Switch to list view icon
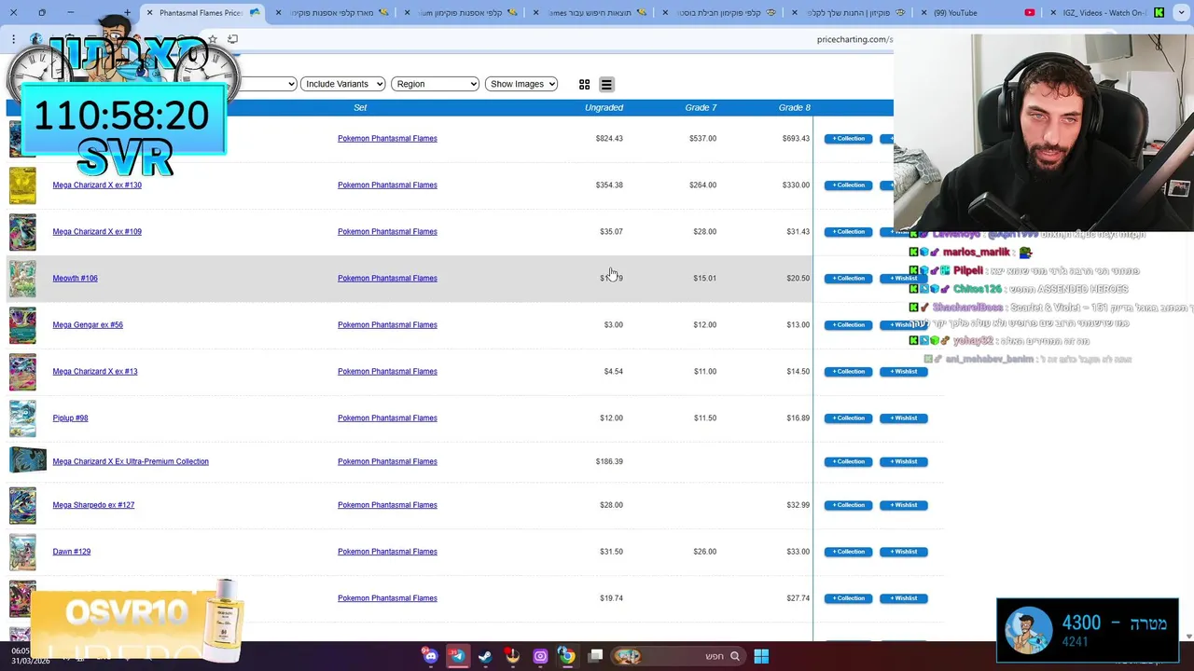1194x671 pixels. tap(606, 84)
